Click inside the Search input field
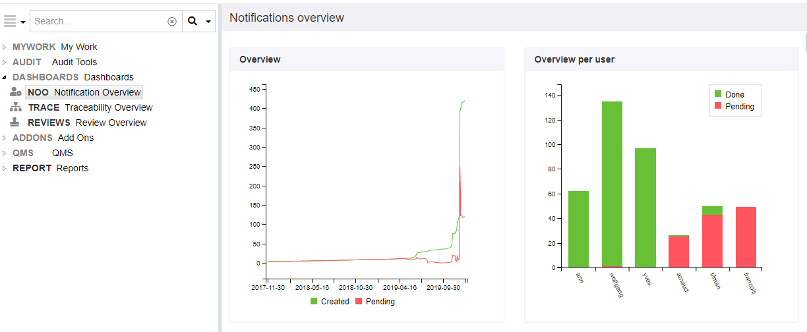The image size is (807, 332). click(99, 21)
